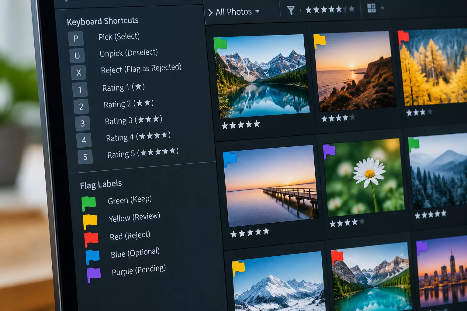The height and width of the screenshot is (311, 467).
Task: Click the X shortcut key for Reject
Action: click(x=79, y=72)
